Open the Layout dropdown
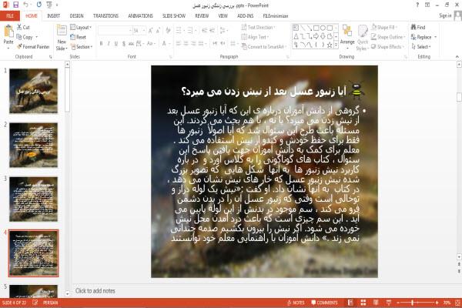This screenshot has width=462, height=308. (81, 28)
